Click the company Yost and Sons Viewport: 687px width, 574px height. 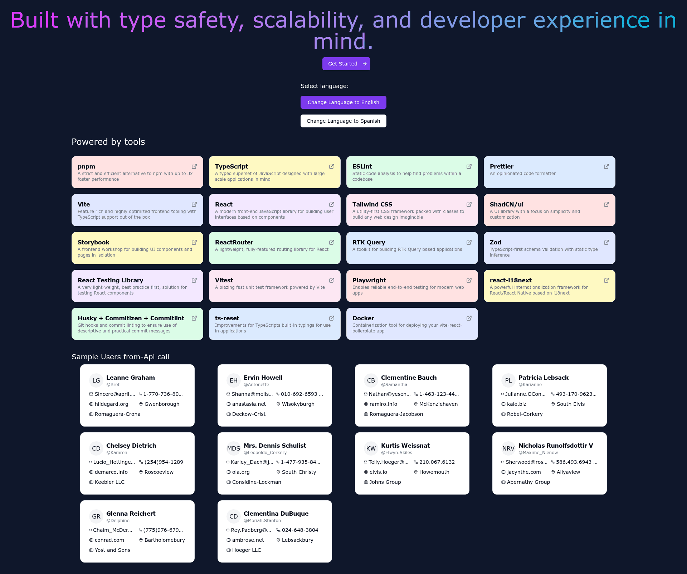pos(112,550)
